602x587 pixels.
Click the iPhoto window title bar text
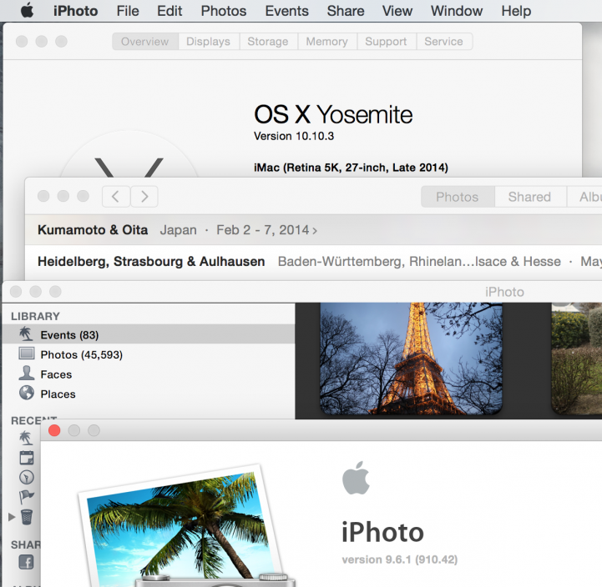[504, 292]
